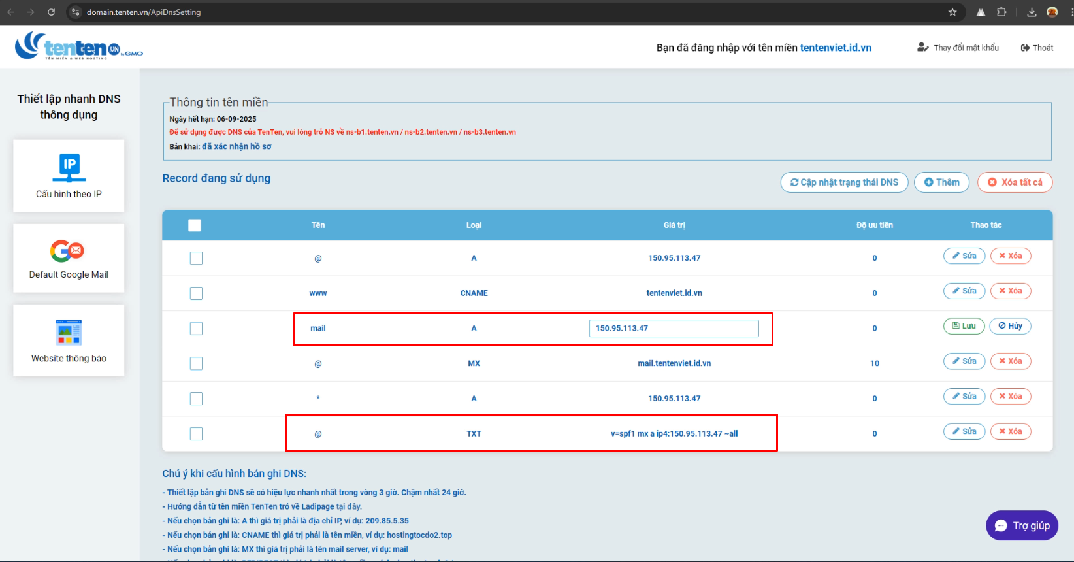Image resolution: width=1074 pixels, height=562 pixels.
Task: Open the browser downloads icon
Action: [1032, 12]
